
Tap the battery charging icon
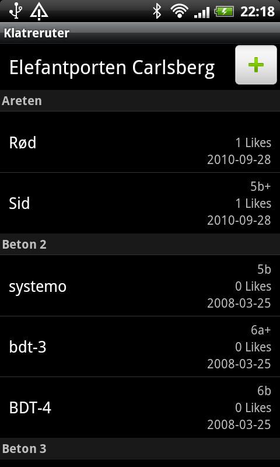[224, 12]
